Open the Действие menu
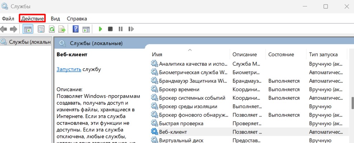Screen dimensions: 354x143 [32, 19]
